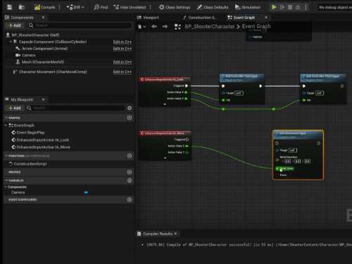
Task: Select the Arrow Component row
Action: [x=44, y=49]
